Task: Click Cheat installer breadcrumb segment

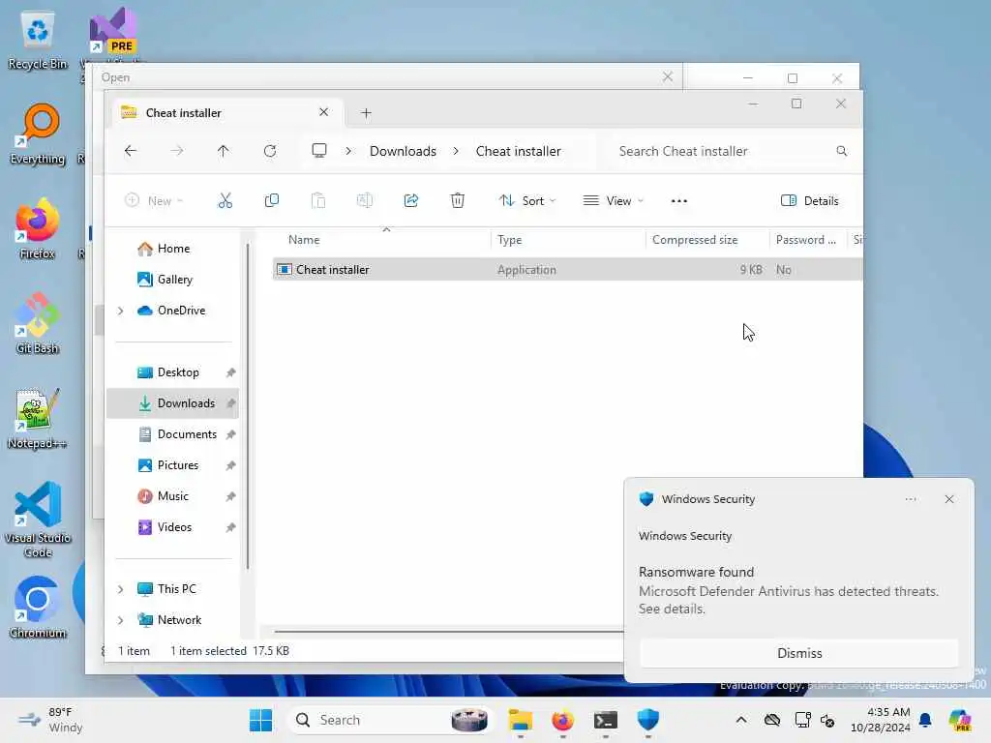Action: (519, 151)
